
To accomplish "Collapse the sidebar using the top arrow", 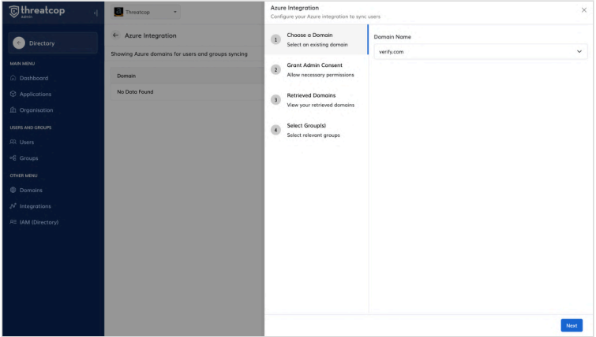I will point(96,12).
